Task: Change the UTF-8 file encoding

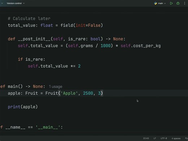Action: (x=164, y=138)
